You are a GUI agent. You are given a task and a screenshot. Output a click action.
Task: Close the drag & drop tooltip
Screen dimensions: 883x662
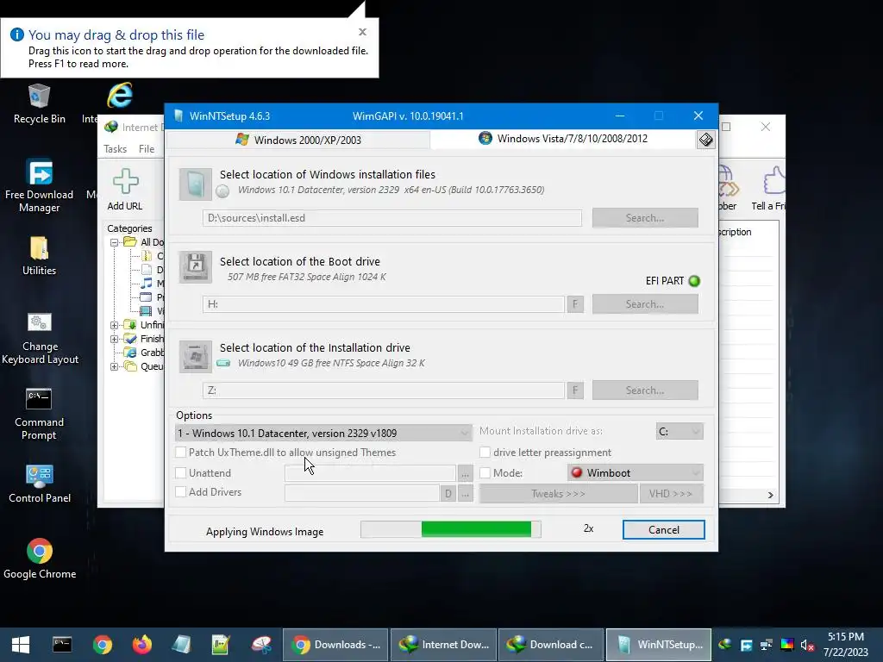[x=363, y=32]
